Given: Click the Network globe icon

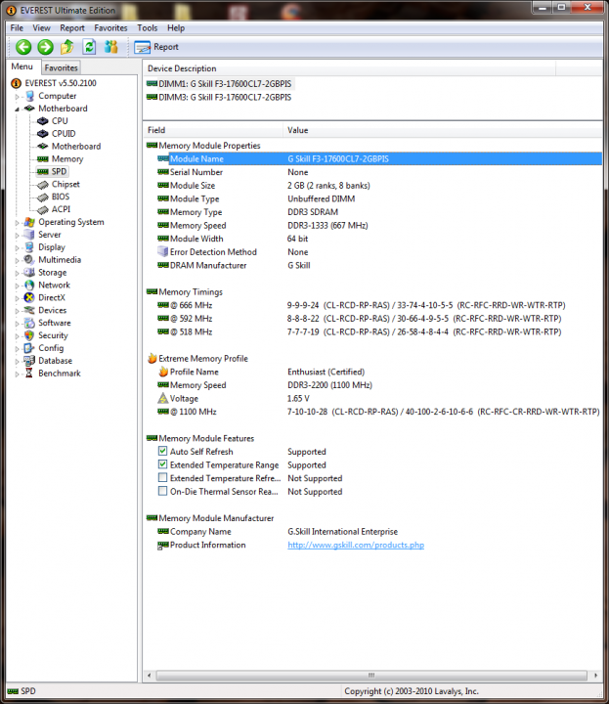Looking at the screenshot, I should [29, 286].
